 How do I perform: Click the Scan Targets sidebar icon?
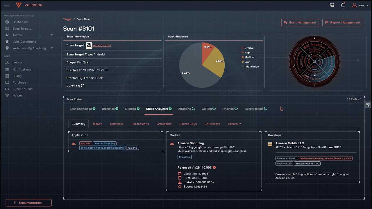pos(7,28)
